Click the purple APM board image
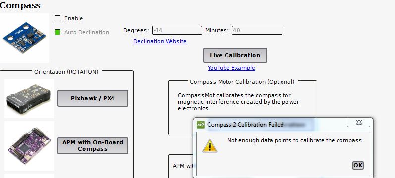The height and width of the screenshot is (178, 395). pyautogui.click(x=29, y=145)
